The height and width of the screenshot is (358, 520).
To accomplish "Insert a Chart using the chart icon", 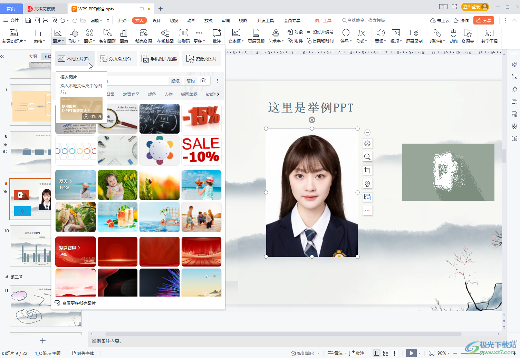I will pyautogui.click(x=124, y=33).
